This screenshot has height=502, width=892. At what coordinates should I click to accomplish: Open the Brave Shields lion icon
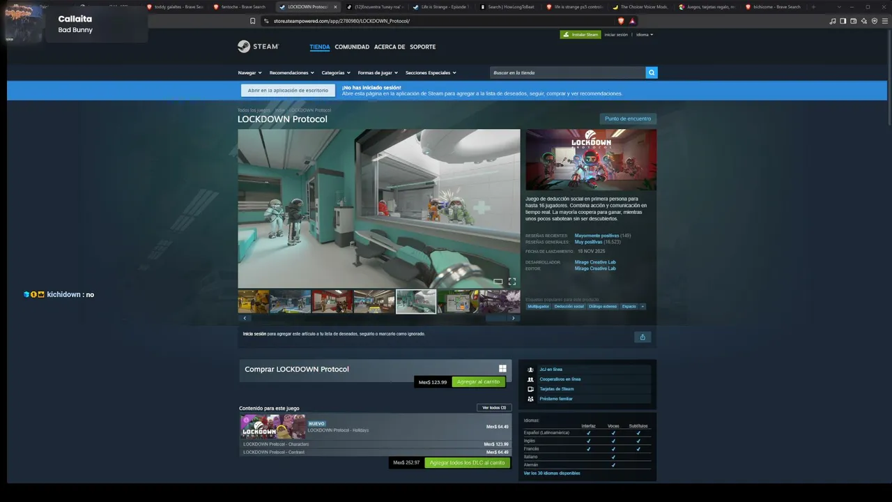621,21
